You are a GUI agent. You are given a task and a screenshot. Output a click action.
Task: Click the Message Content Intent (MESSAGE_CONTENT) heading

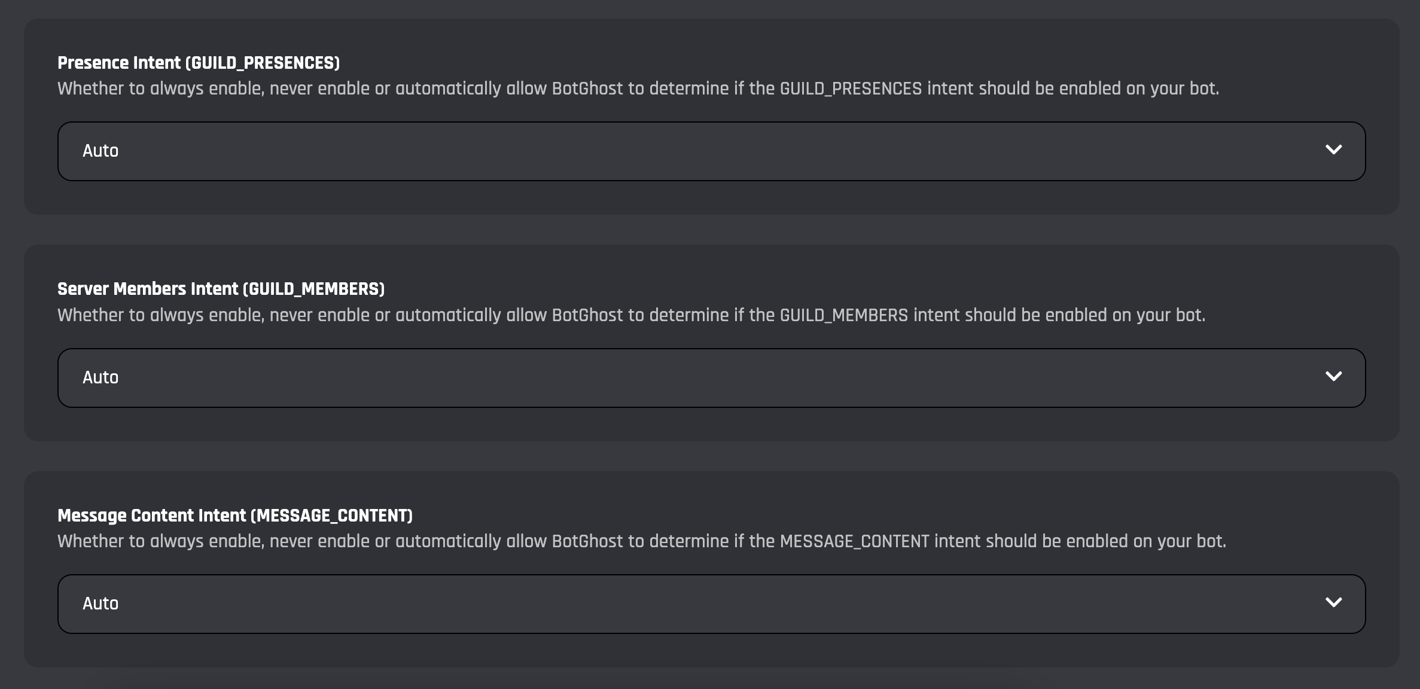coord(234,516)
